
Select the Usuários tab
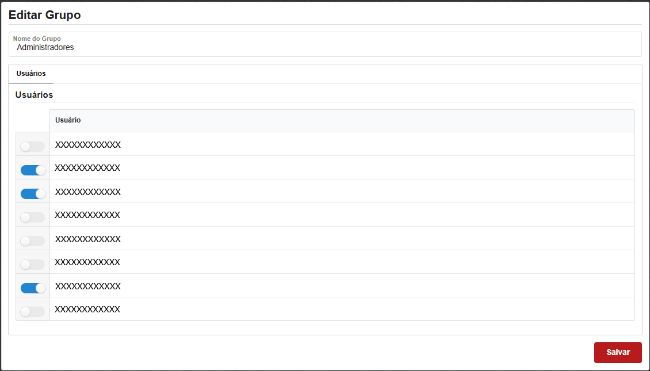31,74
